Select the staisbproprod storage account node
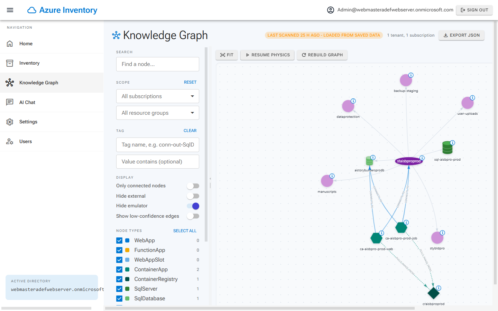This screenshot has width=498, height=311. (409, 161)
